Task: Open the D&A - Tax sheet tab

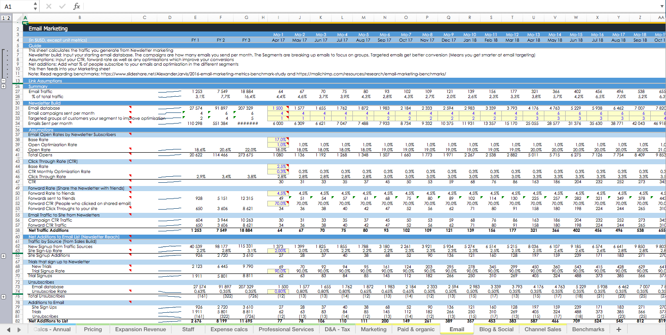Action: (337, 329)
